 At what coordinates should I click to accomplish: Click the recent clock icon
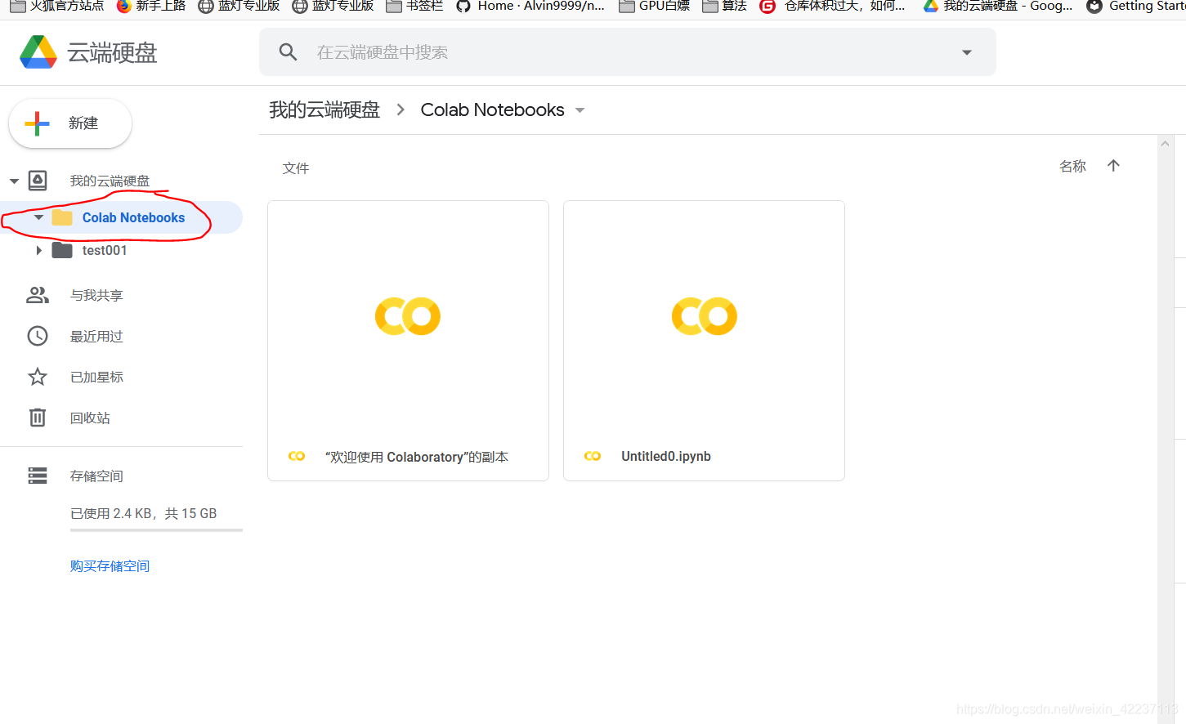pyautogui.click(x=38, y=336)
